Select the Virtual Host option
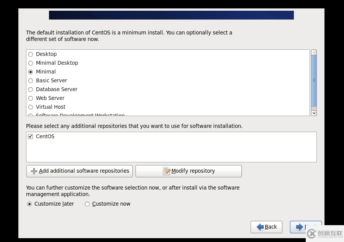344x242 pixels. [31, 107]
